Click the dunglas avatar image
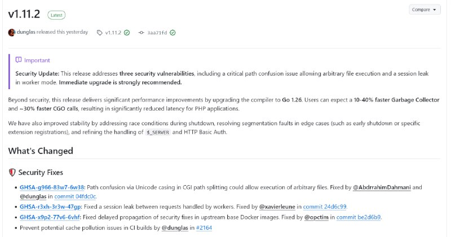This screenshot has width=451, height=237. tap(11, 33)
